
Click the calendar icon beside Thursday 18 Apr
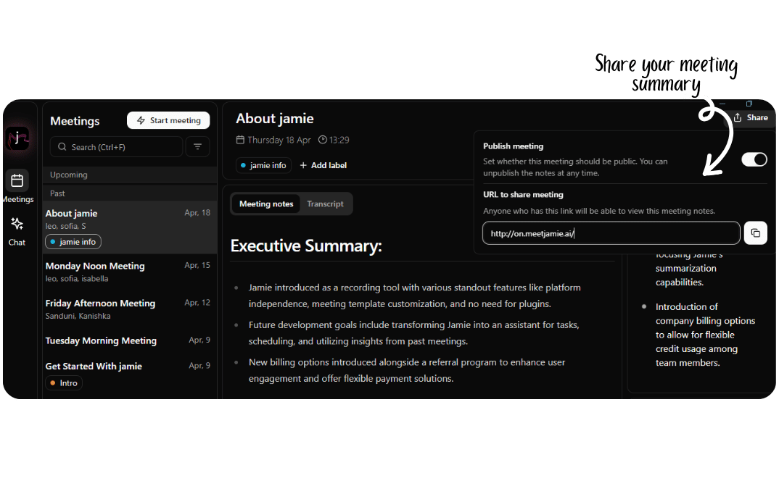(239, 141)
